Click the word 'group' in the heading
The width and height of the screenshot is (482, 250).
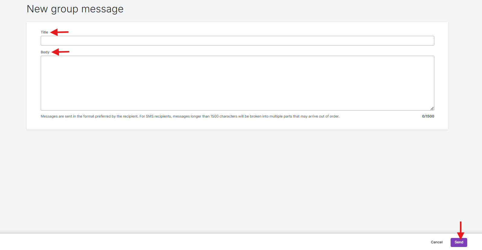65,9
